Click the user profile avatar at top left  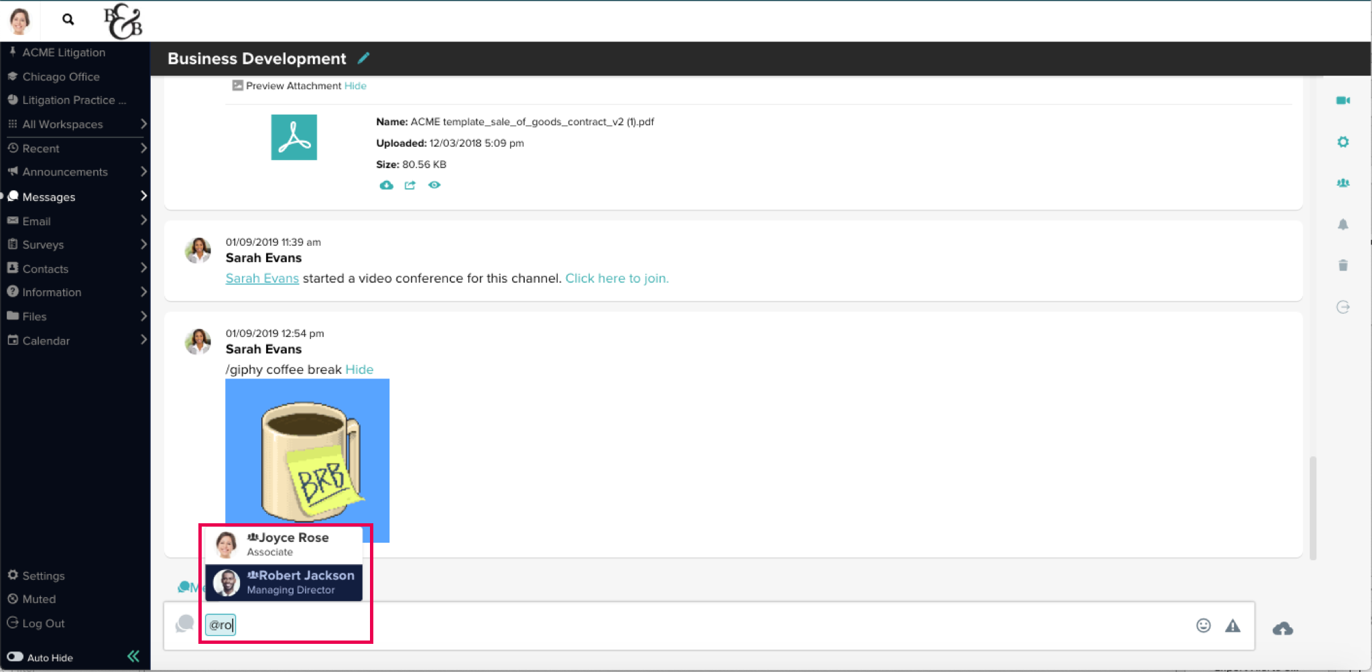19,21
